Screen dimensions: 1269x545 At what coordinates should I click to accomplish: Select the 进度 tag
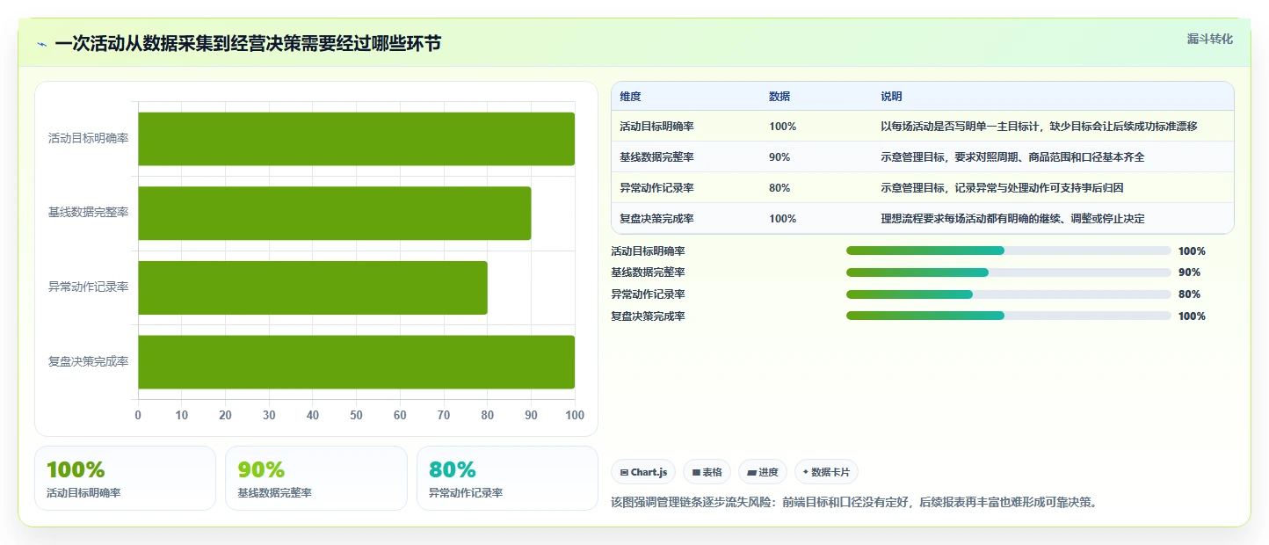[762, 472]
